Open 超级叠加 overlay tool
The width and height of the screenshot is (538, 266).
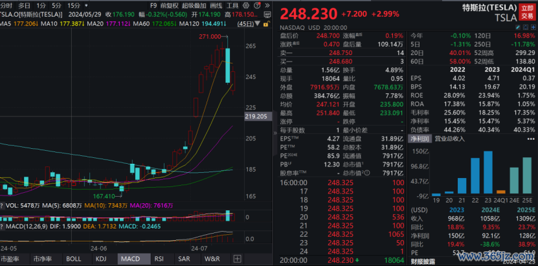point(194,5)
